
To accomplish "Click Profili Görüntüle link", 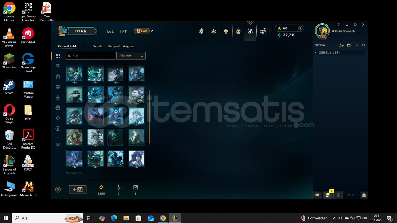I will pos(344,31).
